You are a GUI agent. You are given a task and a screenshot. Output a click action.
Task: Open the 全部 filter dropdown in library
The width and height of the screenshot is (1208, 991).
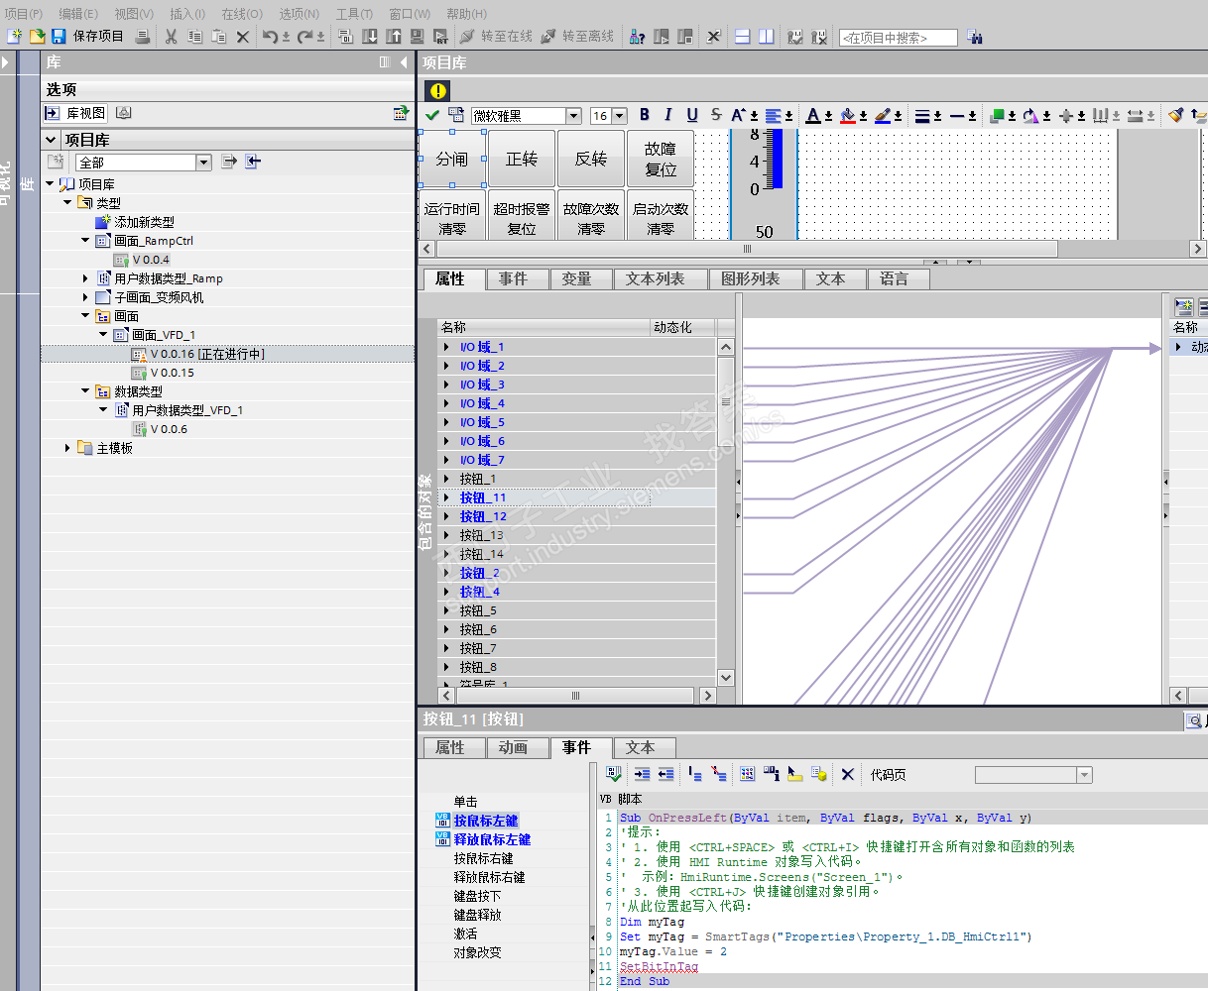click(203, 163)
